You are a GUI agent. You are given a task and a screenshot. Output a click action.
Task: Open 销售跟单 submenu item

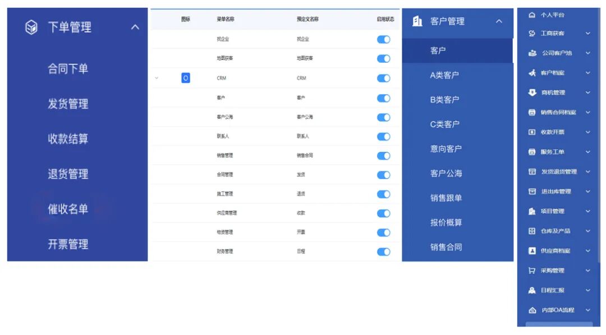click(446, 198)
